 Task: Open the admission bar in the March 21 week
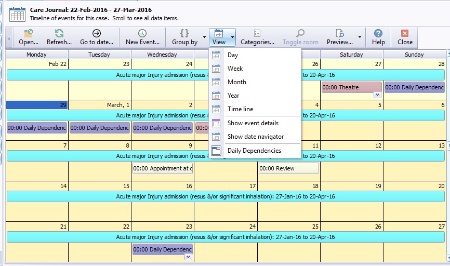click(x=226, y=237)
